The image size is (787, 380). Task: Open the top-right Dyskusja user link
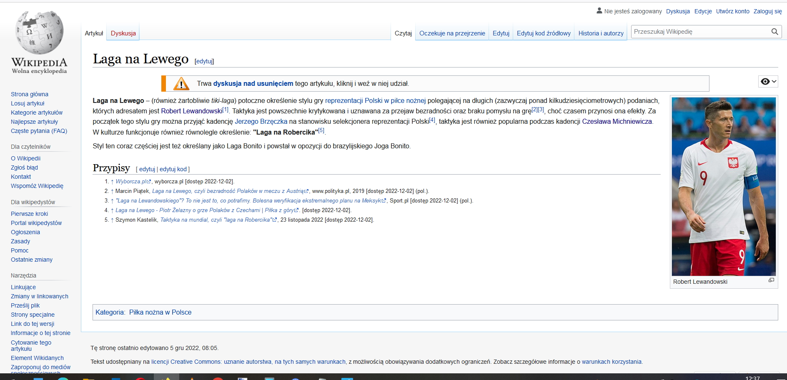pyautogui.click(x=678, y=11)
